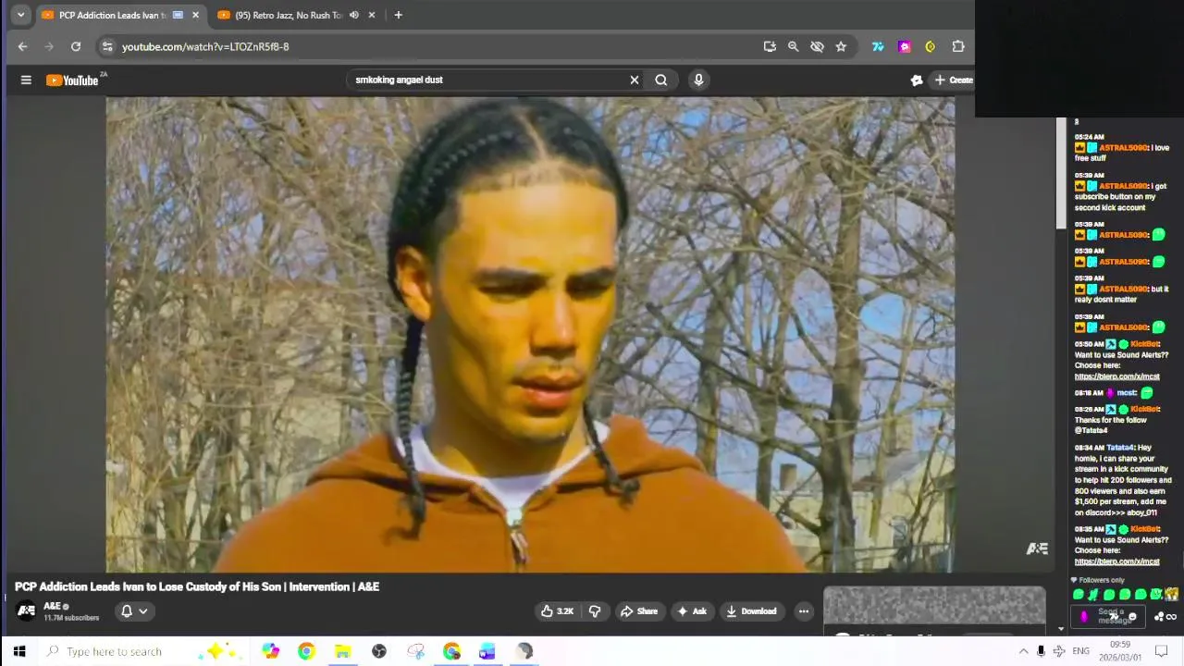Open the Windows notification center
The height and width of the screenshot is (666, 1184).
[x=1162, y=651]
